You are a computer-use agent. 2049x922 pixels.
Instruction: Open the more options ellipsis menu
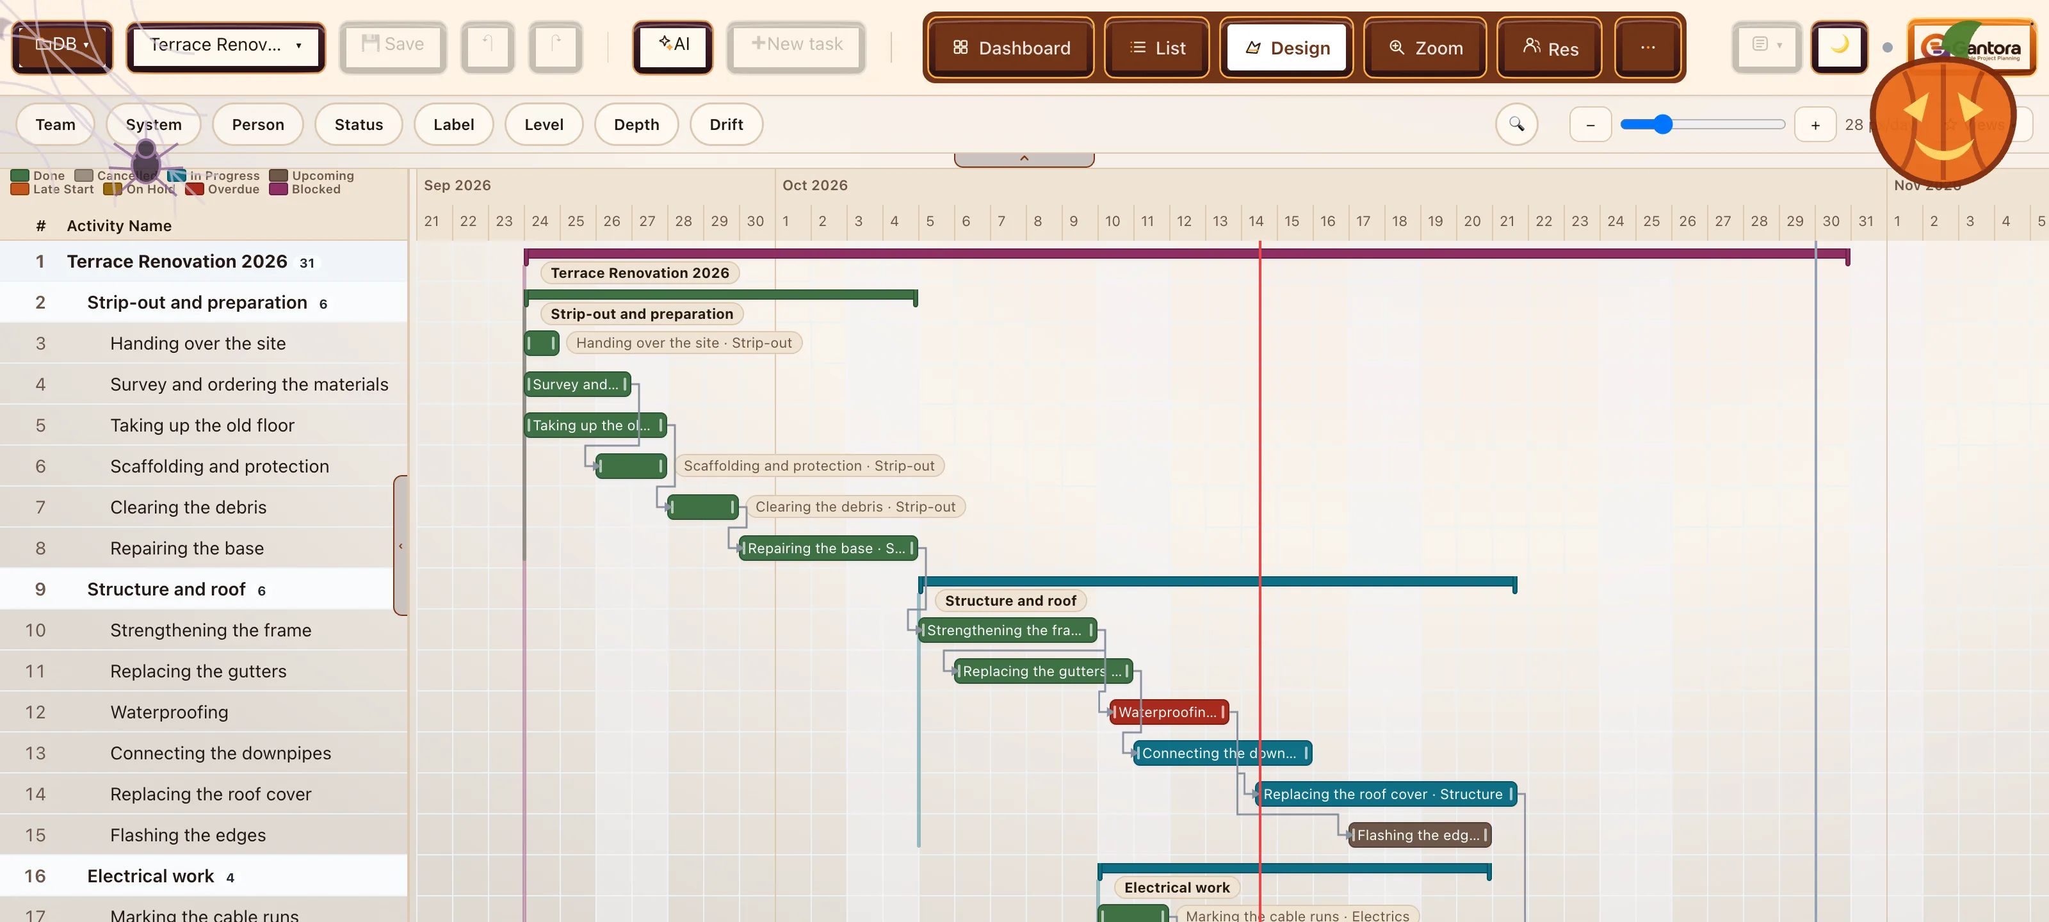click(x=1648, y=48)
